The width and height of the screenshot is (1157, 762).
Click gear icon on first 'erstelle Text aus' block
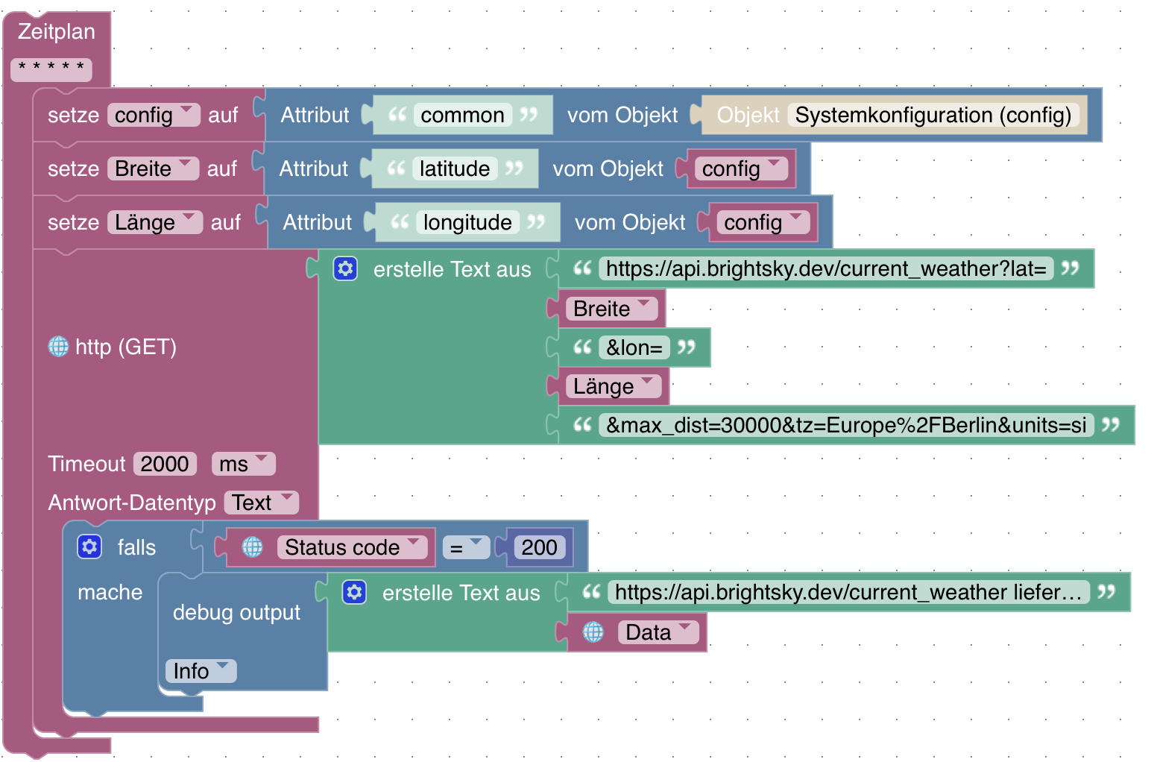click(345, 268)
